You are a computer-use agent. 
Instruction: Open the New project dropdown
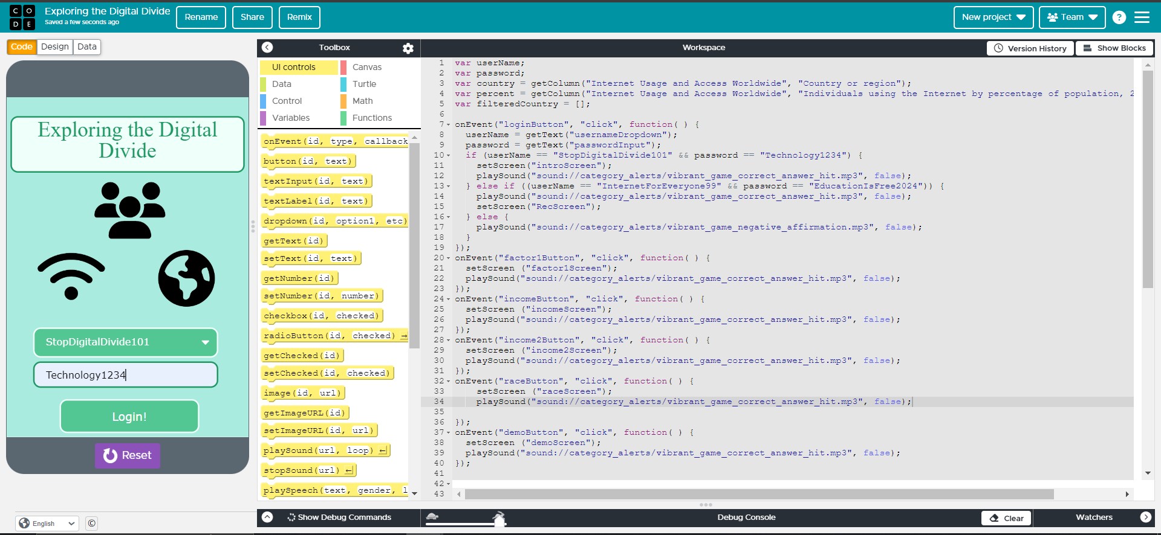click(994, 18)
